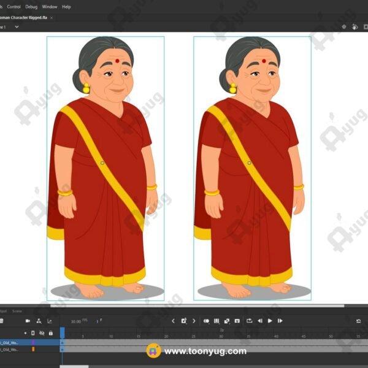
Task: Go to the previous keyframe arrow
Action: [173, 321]
